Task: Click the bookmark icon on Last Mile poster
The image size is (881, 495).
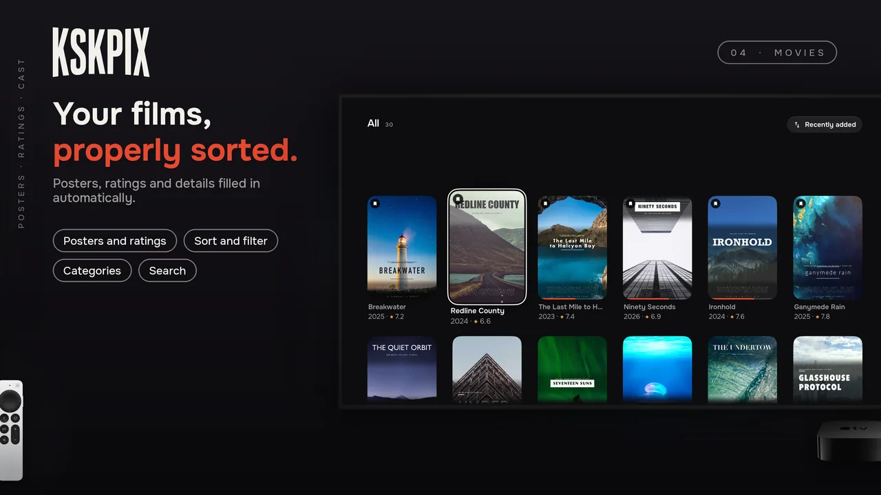Action: (546, 203)
